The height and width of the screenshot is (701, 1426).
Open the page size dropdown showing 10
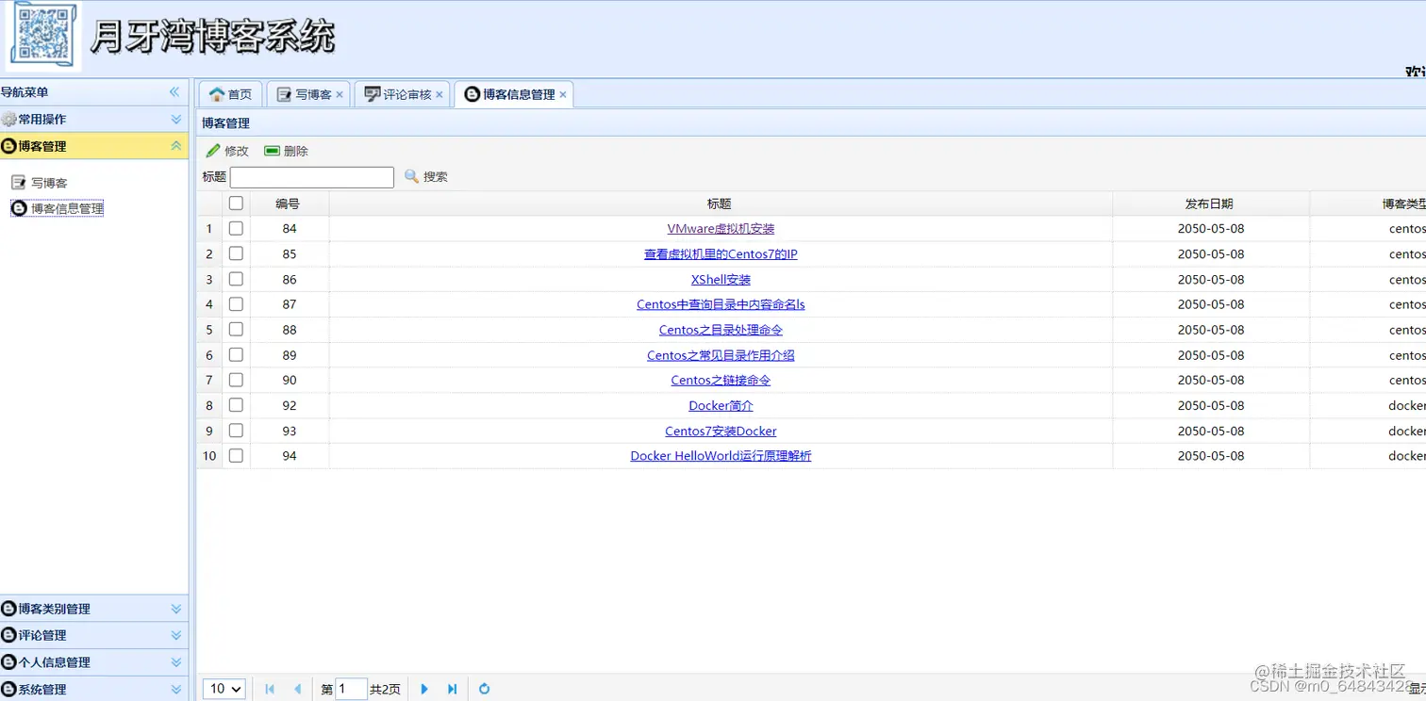tap(224, 689)
